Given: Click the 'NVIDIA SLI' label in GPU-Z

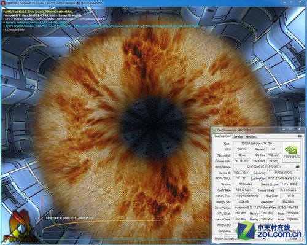Looking at the screenshot, I should tap(224, 225).
